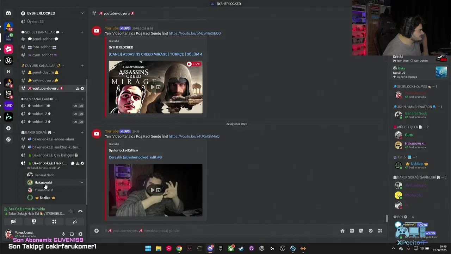The height and width of the screenshot is (254, 451).
Task: Create invite for youtube-duyuru channel
Action: pyautogui.click(x=78, y=89)
